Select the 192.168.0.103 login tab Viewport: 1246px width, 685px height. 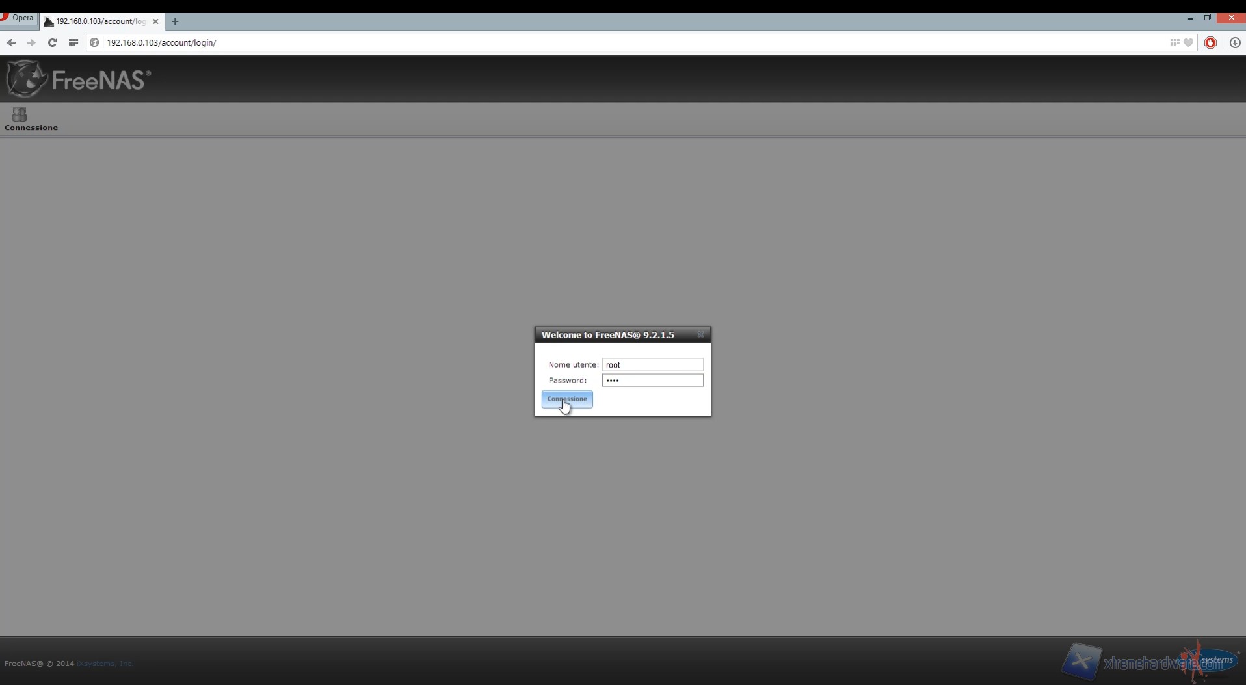click(x=99, y=21)
